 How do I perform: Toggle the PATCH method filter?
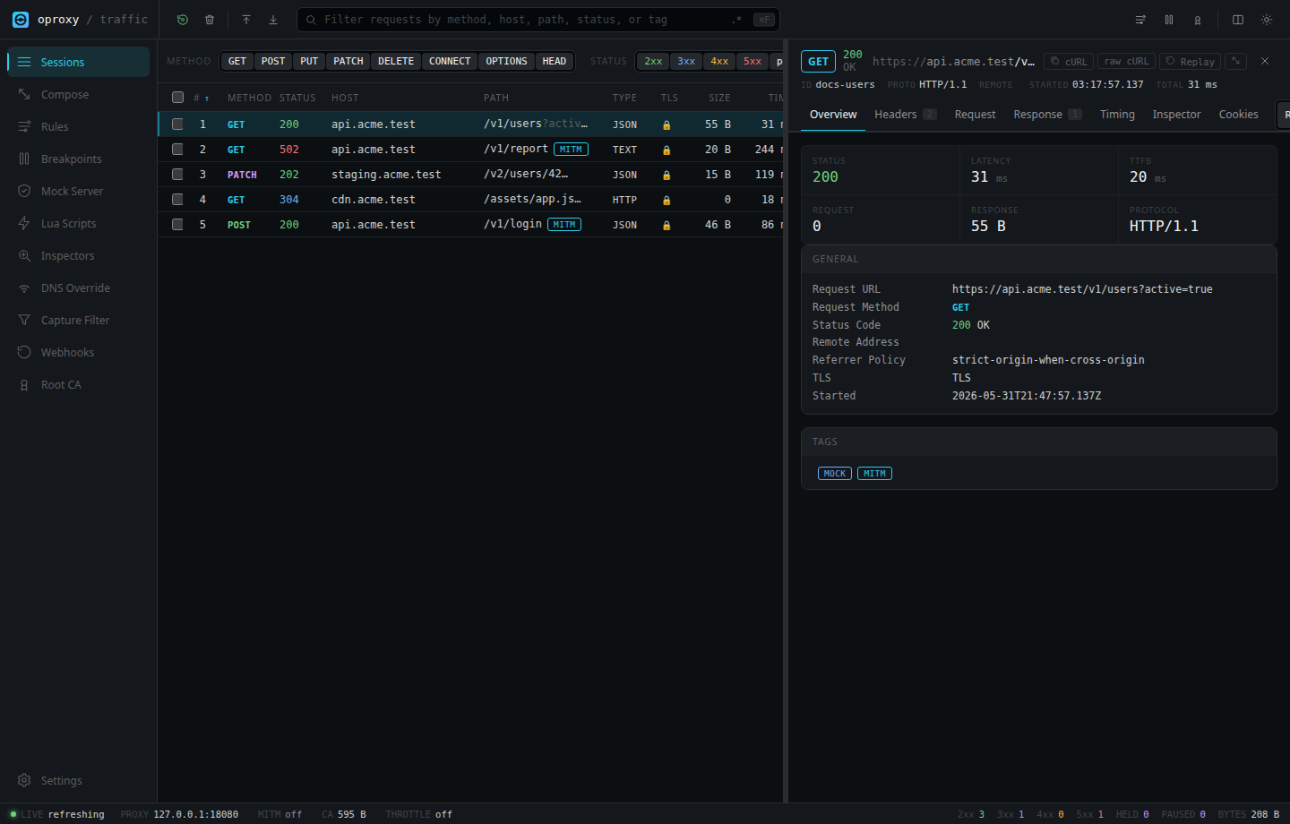[x=348, y=61]
